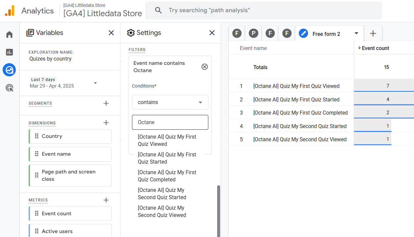Select the Country dimension chip
The width and height of the screenshot is (414, 237).
70,136
